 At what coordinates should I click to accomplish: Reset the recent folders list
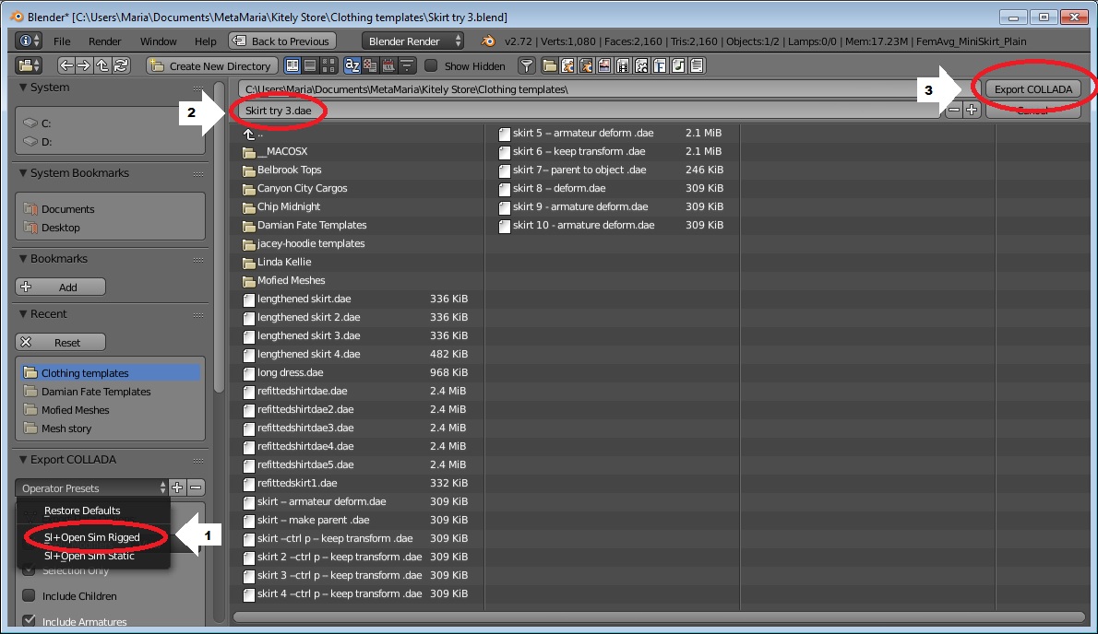coord(60,342)
